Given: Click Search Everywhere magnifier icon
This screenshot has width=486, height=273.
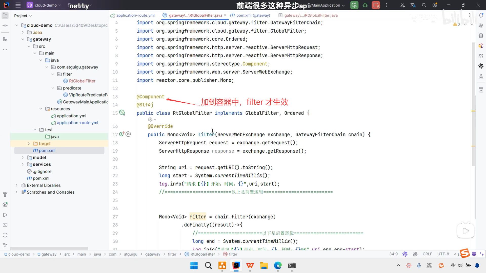Looking at the screenshot, I should (x=424, y=5).
